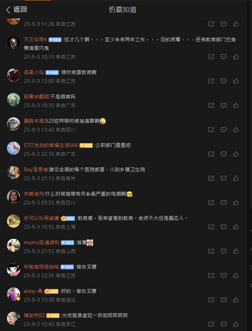252x331 pixels.
Task: Like 随安然82's comment
Action: coord(236,324)
